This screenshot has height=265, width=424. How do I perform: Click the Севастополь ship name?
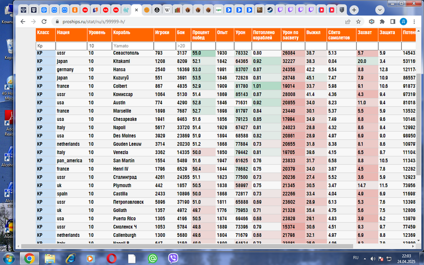coord(126,53)
